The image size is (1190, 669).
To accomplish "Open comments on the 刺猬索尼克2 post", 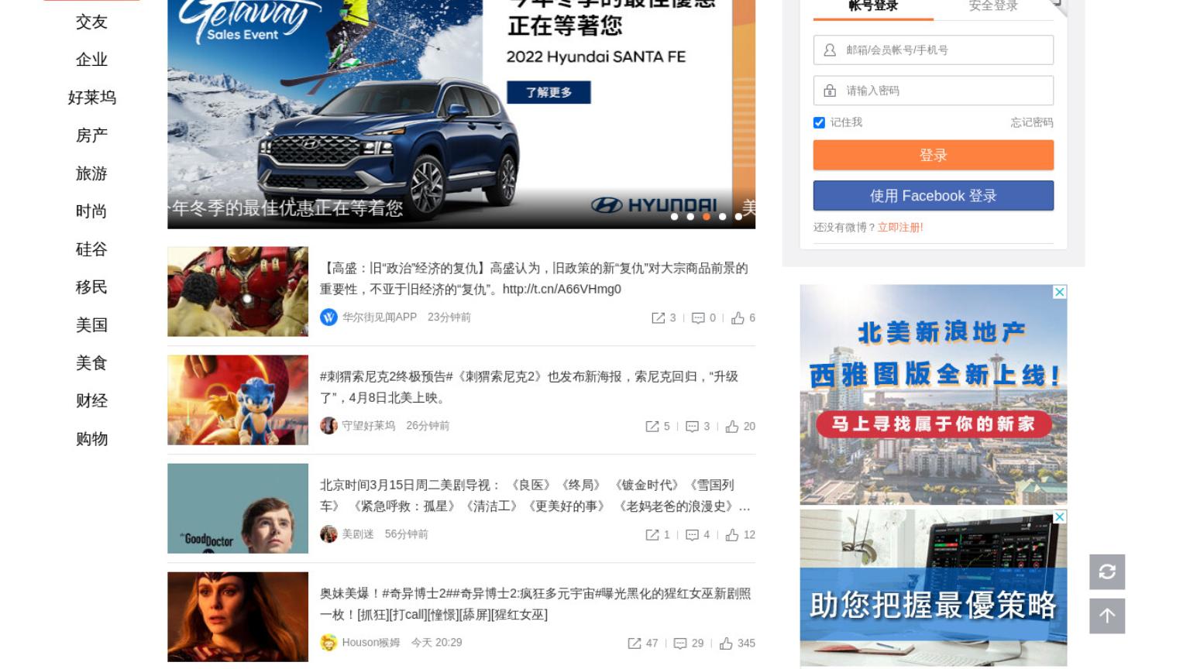I will (692, 426).
